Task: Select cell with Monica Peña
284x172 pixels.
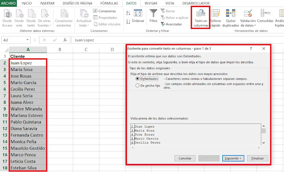Action: tap(28, 141)
